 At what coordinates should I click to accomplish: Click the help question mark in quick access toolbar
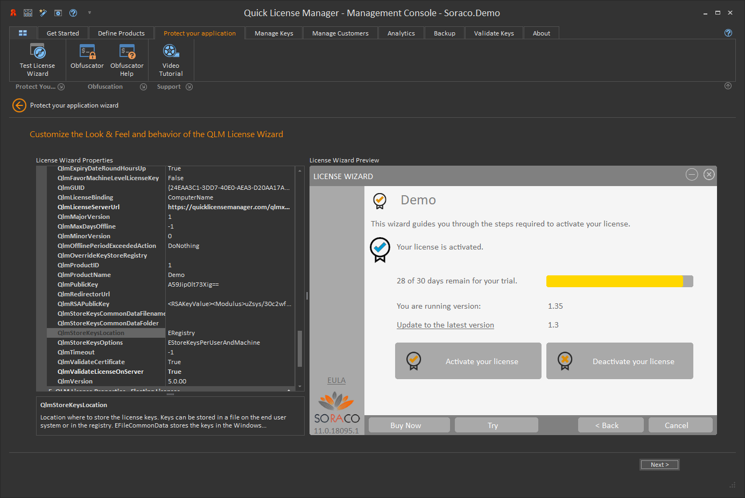tap(73, 13)
